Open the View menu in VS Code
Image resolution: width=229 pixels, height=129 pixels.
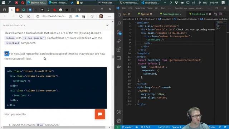coord(150,8)
